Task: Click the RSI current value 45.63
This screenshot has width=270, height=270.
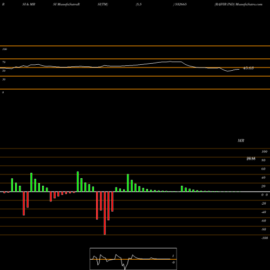Action: (x=248, y=68)
